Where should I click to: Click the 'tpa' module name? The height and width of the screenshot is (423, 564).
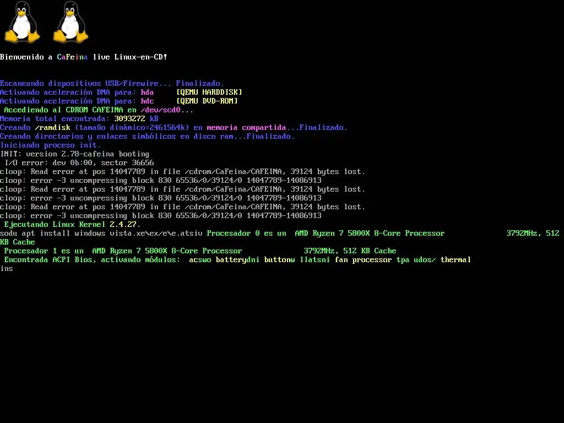403,260
